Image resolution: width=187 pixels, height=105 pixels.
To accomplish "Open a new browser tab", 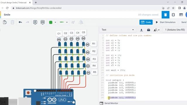I will pos(36,3).
